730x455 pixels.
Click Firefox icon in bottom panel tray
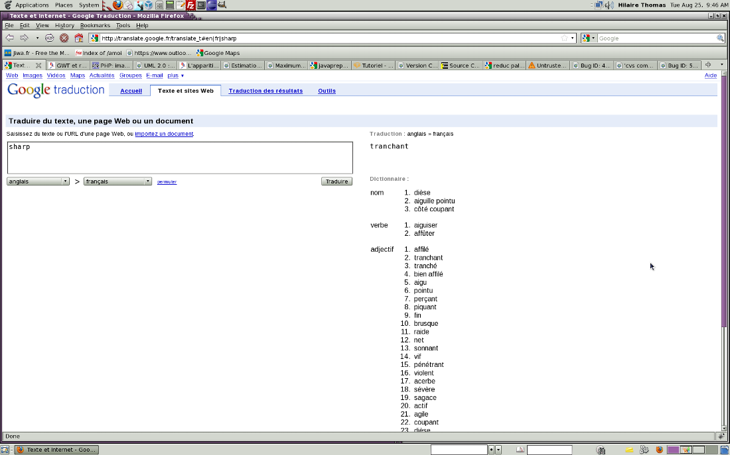pyautogui.click(x=659, y=450)
